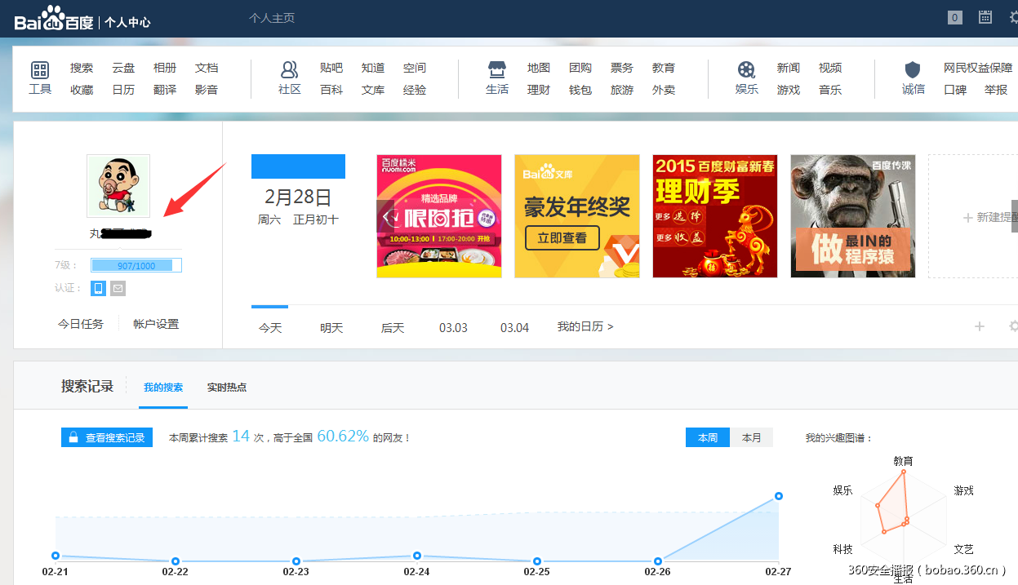This screenshot has height=585, width=1018.
Task: Open 帐户设置 link
Action: point(156,324)
